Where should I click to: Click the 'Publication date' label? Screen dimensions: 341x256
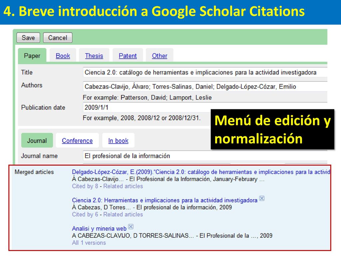(43, 108)
